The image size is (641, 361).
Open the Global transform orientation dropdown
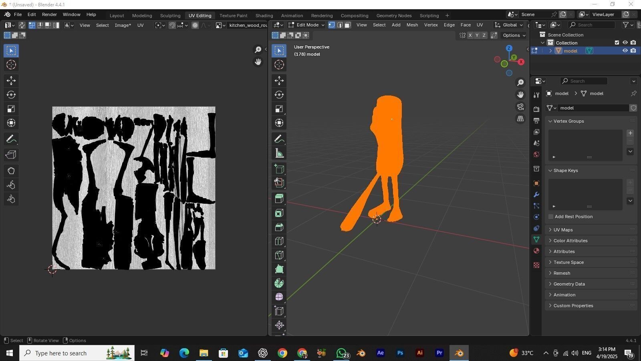[x=509, y=25]
